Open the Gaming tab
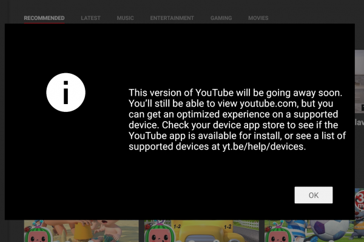This screenshot has width=364, height=242. tap(221, 18)
